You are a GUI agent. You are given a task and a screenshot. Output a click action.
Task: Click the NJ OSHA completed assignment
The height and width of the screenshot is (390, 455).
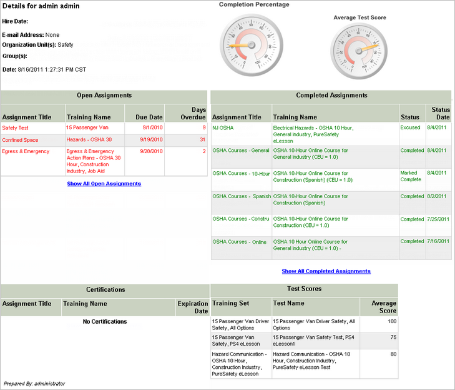[x=223, y=127]
